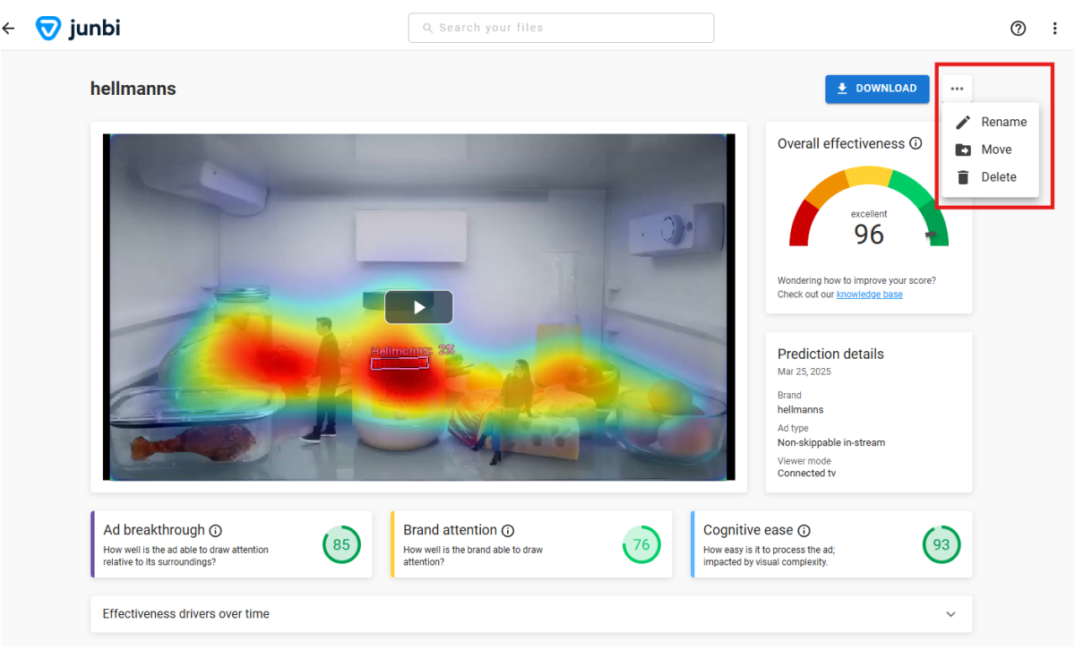The width and height of the screenshot is (1075, 658).
Task: Click the folder icon for Move
Action: pos(963,150)
